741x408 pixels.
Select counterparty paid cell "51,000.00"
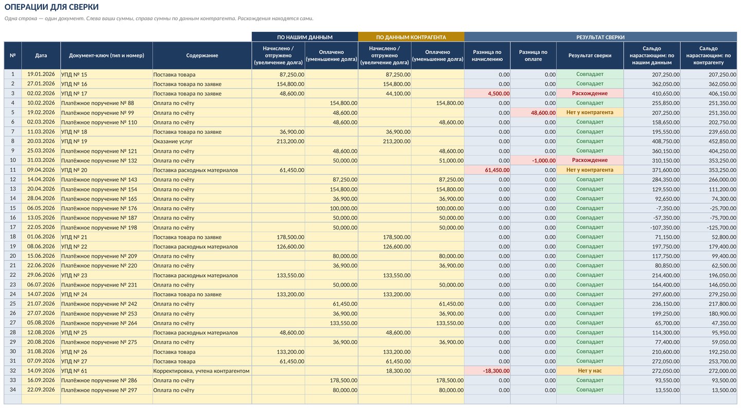(x=437, y=161)
